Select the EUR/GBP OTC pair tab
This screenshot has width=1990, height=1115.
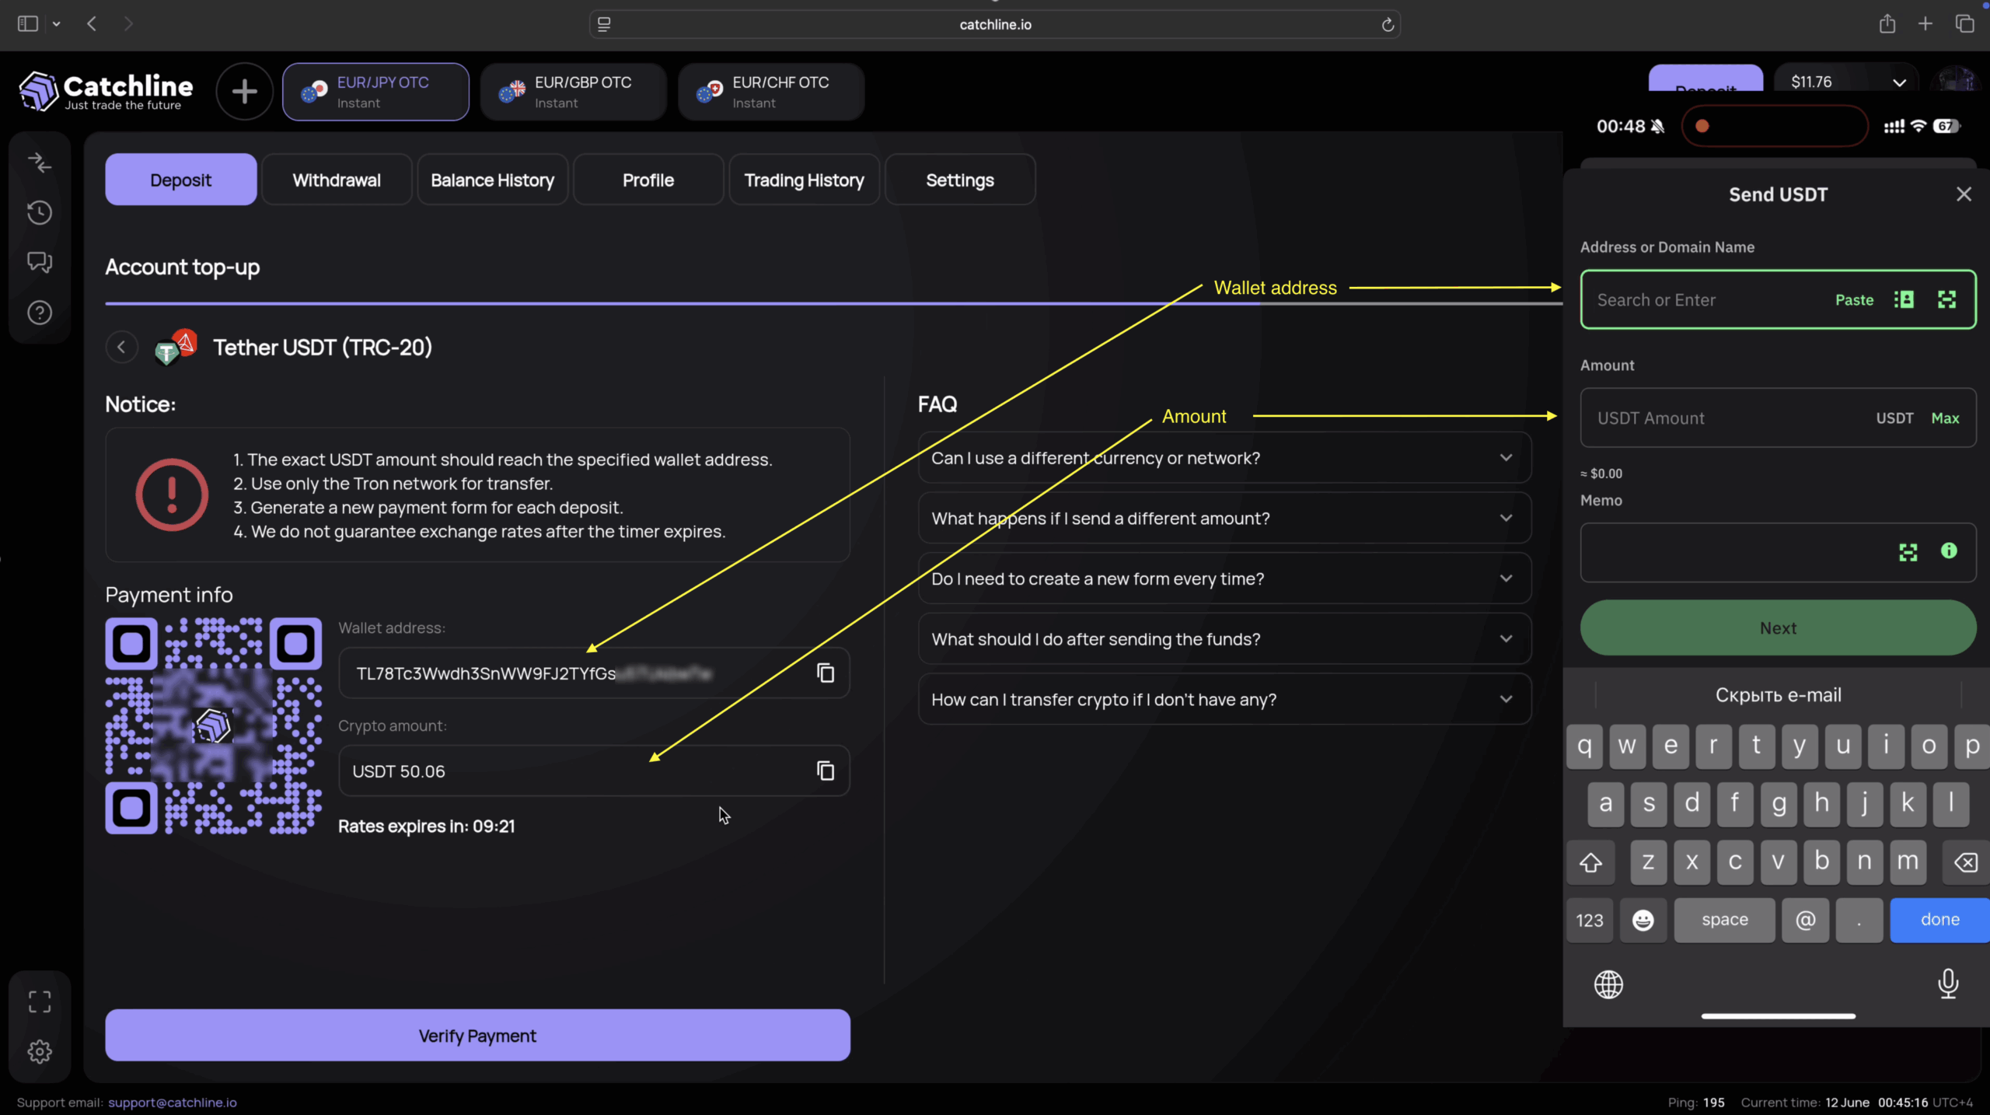tap(573, 91)
